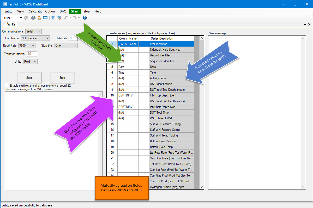The height and width of the screenshot is (208, 313).
Task: Click the redo arrow icon
Action: [x=75, y=18]
